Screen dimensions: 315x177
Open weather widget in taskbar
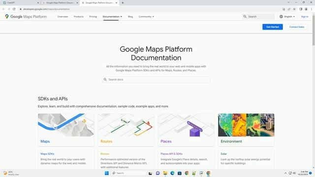pos(11,173)
